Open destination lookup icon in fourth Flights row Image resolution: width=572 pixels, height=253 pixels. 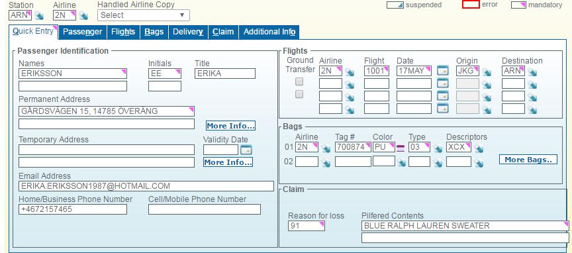(x=532, y=109)
